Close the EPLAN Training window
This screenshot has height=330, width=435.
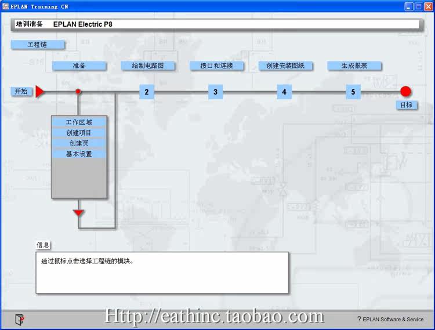click(x=429, y=6)
